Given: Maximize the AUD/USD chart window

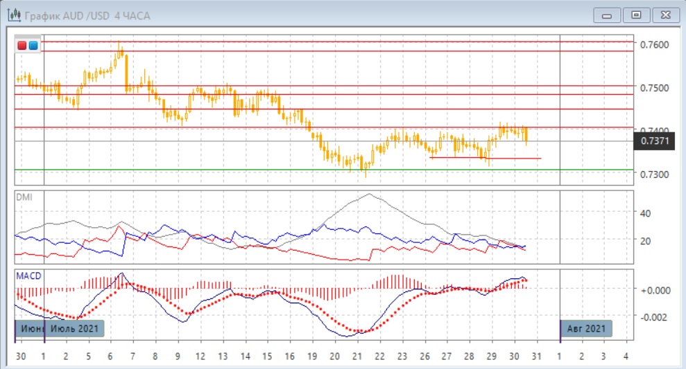Looking at the screenshot, I should coord(636,15).
